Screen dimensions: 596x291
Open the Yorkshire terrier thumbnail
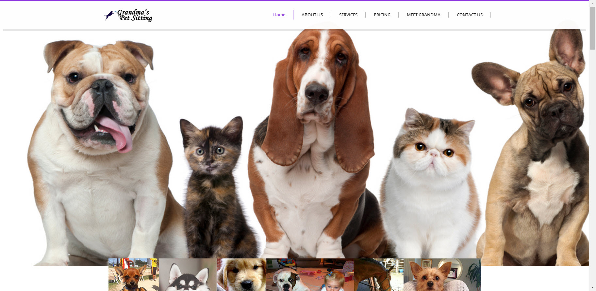pyautogui.click(x=442, y=274)
